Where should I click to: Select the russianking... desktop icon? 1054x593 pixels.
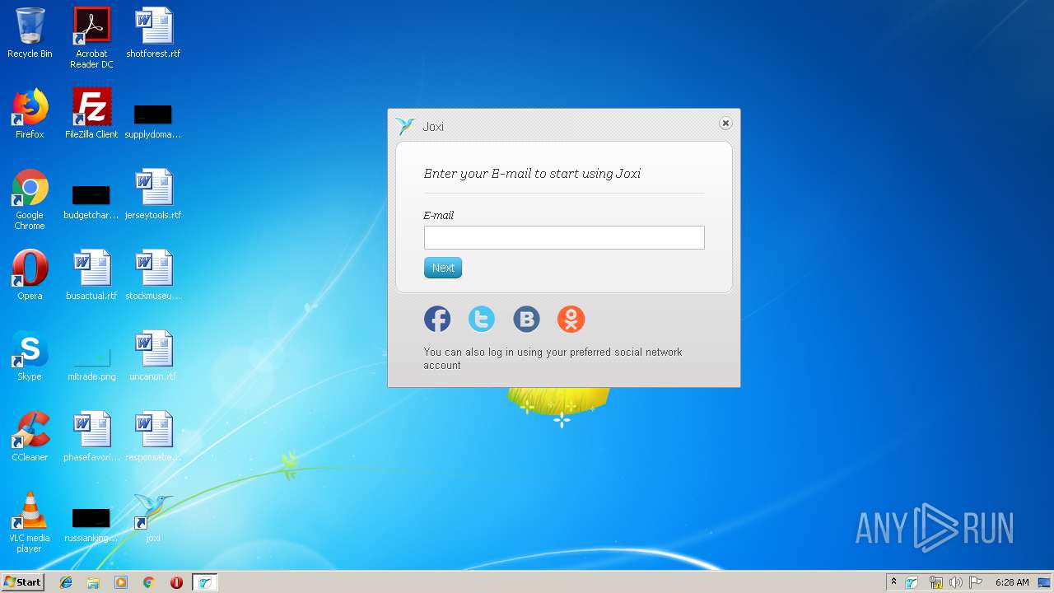point(91,525)
